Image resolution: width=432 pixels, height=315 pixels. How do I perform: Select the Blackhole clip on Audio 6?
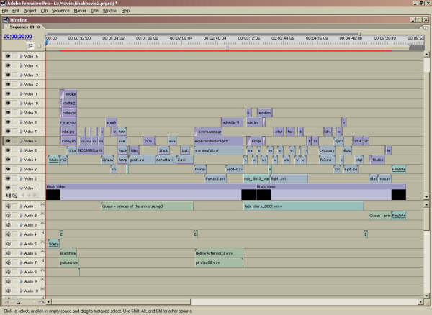pos(68,253)
